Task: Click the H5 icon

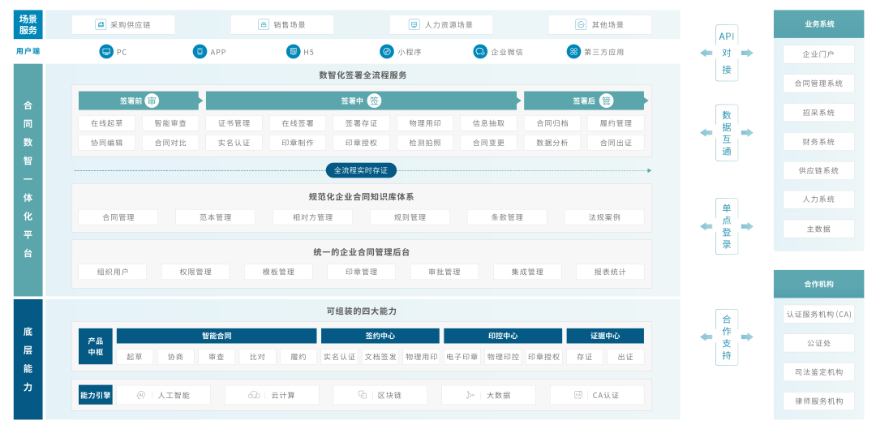Action: pos(293,52)
